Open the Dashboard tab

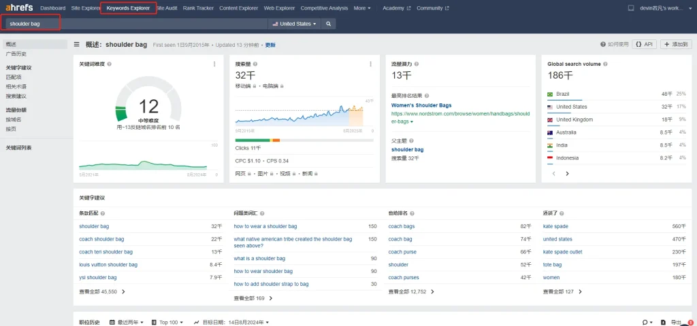pyautogui.click(x=53, y=8)
